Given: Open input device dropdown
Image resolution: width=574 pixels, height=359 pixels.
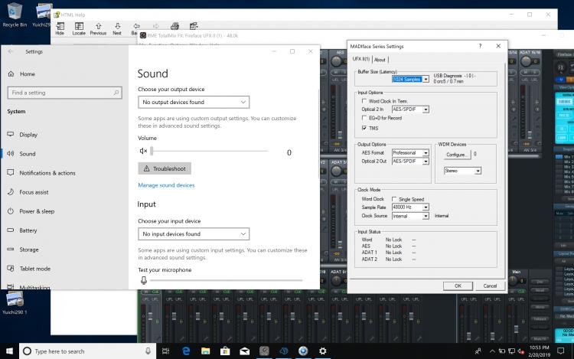Looking at the screenshot, I should [194, 233].
